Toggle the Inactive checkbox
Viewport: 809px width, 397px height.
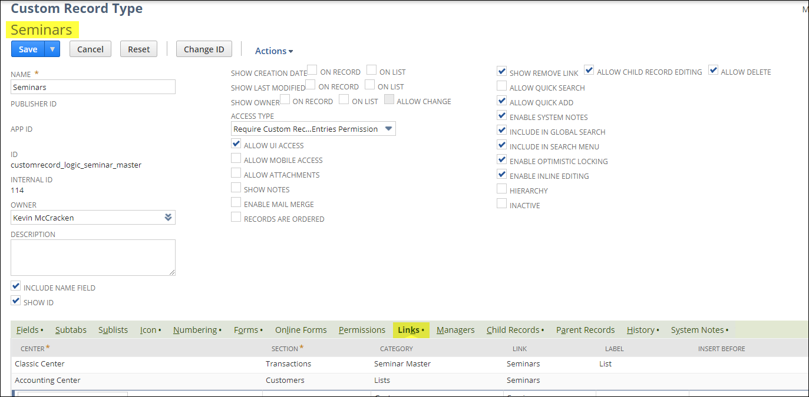501,203
